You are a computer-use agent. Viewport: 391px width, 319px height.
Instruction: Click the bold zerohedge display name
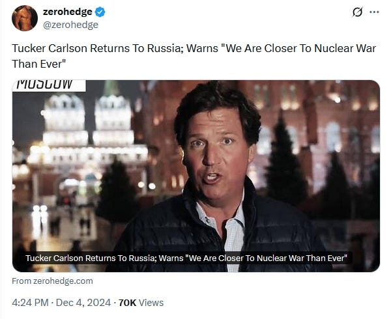pos(67,12)
